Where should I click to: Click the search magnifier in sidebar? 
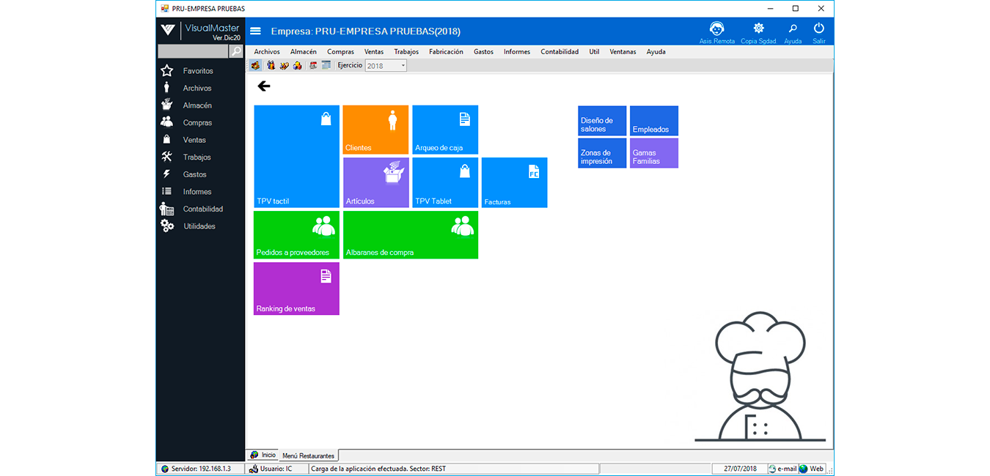(x=236, y=51)
